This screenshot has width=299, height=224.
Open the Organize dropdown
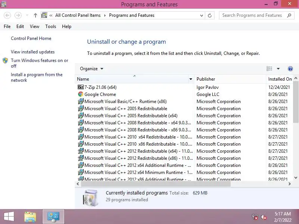pos(92,69)
